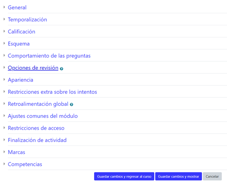227x182 pixels.
Task: Expand the Finalización de actividad arrow
Action: [4, 140]
